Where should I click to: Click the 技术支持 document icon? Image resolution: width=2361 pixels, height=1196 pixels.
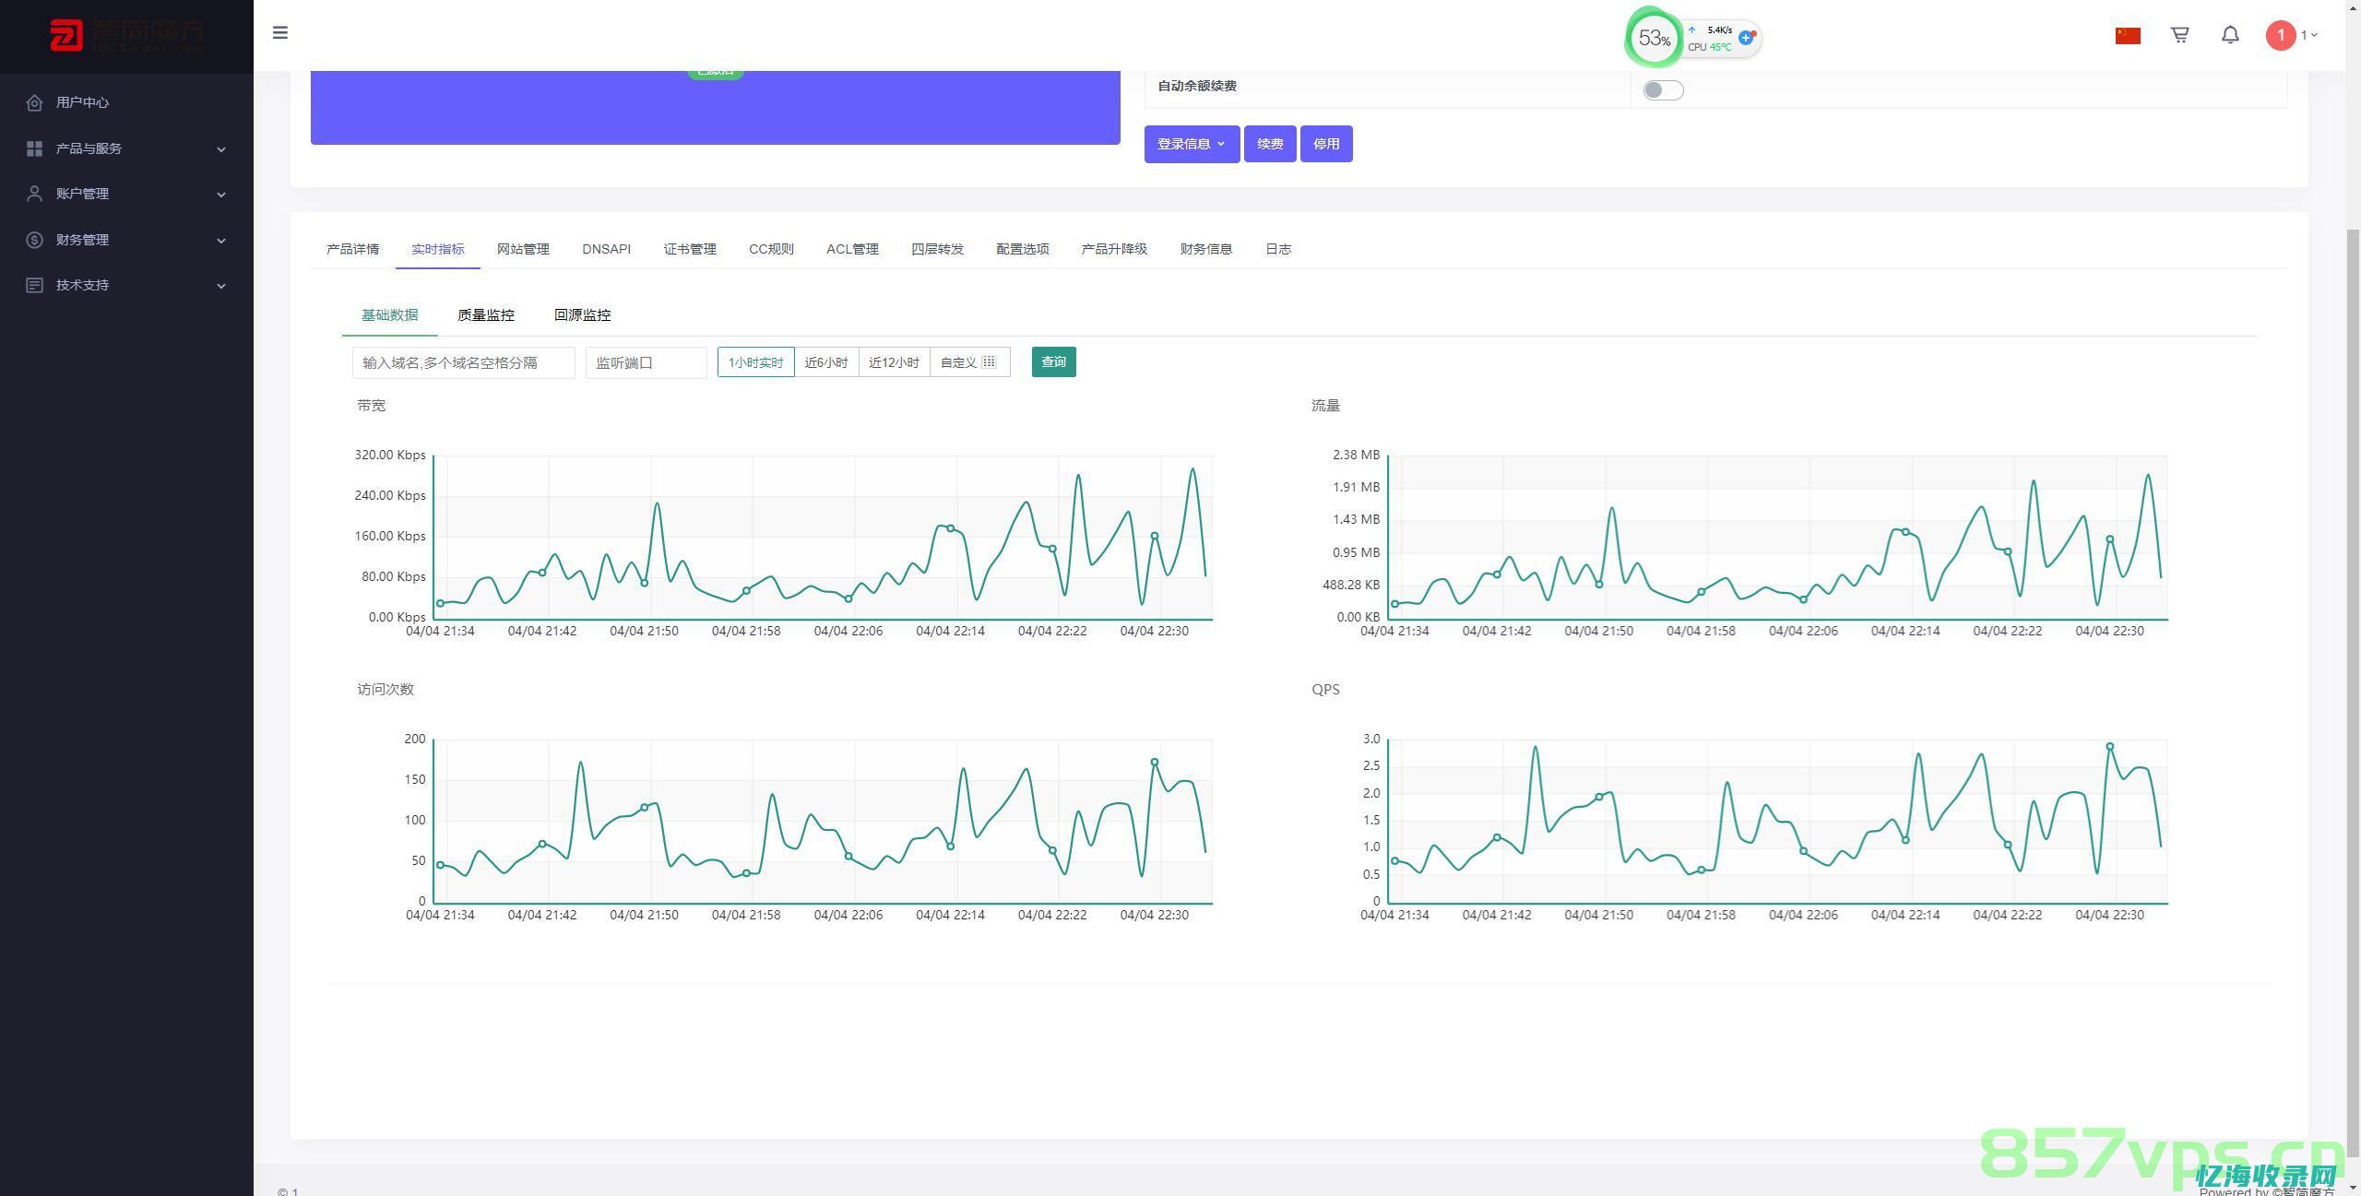[35, 285]
